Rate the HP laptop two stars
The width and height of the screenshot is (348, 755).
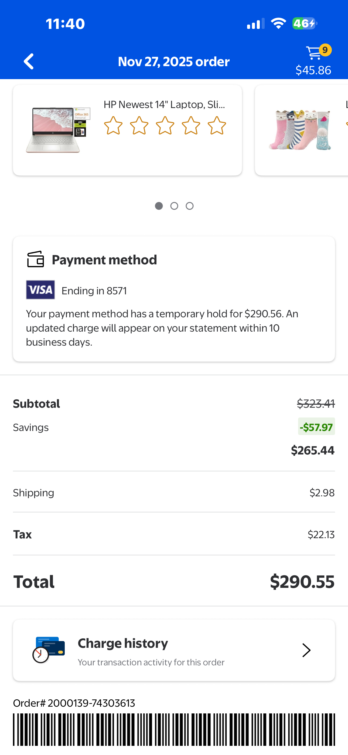pos(139,126)
